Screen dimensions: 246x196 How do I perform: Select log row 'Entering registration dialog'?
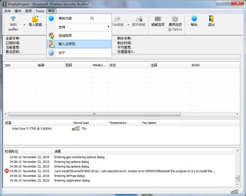[x=119, y=180]
